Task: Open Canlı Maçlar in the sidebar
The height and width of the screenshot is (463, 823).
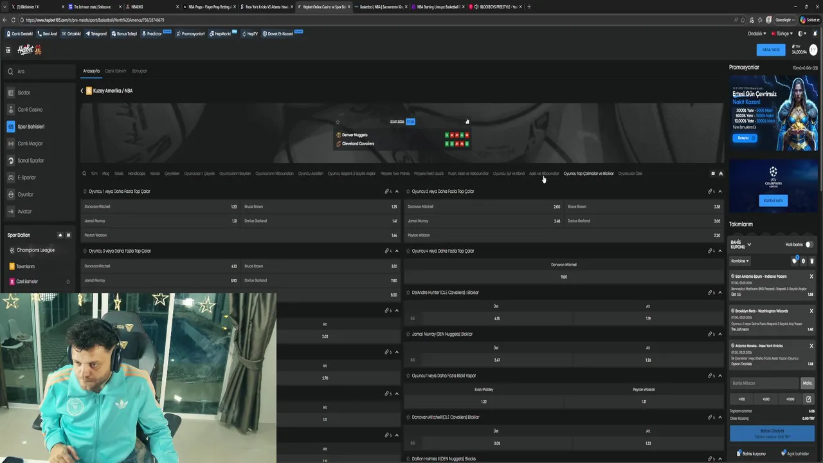Action: click(39, 143)
